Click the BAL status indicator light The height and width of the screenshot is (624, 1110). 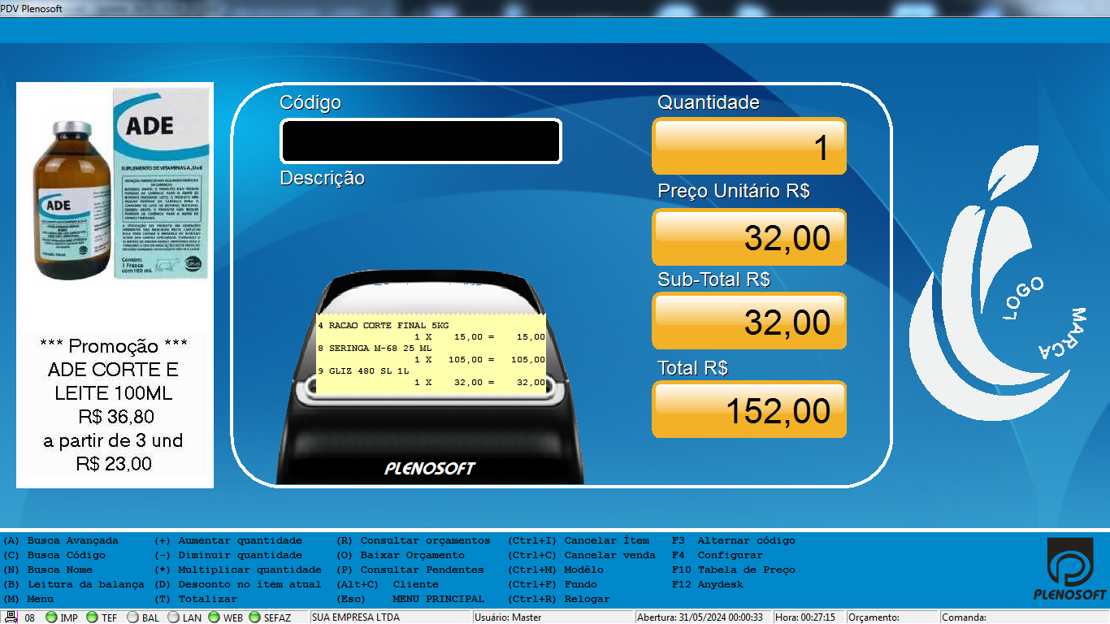[132, 617]
